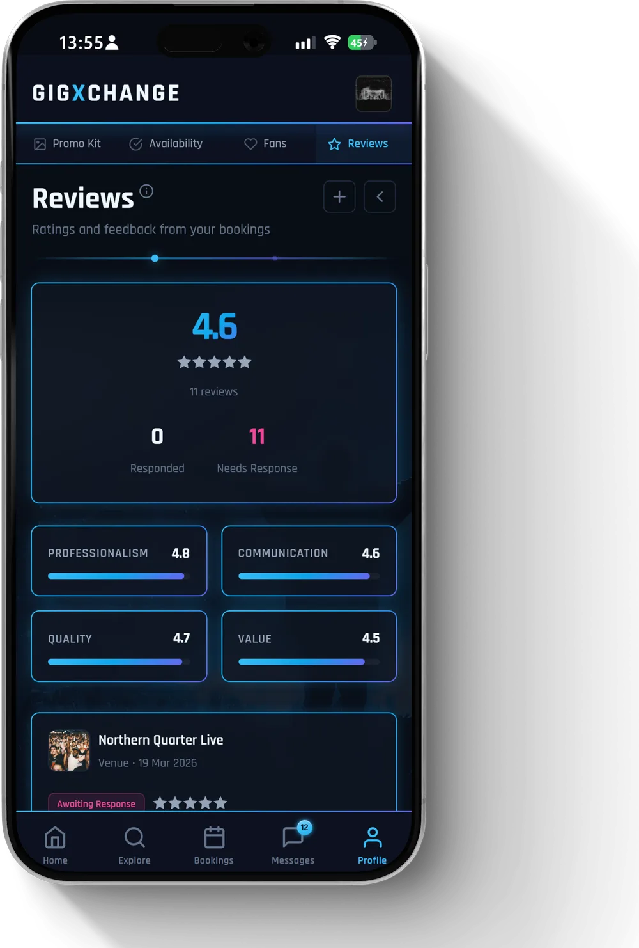Tap the 13:55 clock in status bar
Image resolution: width=639 pixels, height=948 pixels.
point(81,43)
